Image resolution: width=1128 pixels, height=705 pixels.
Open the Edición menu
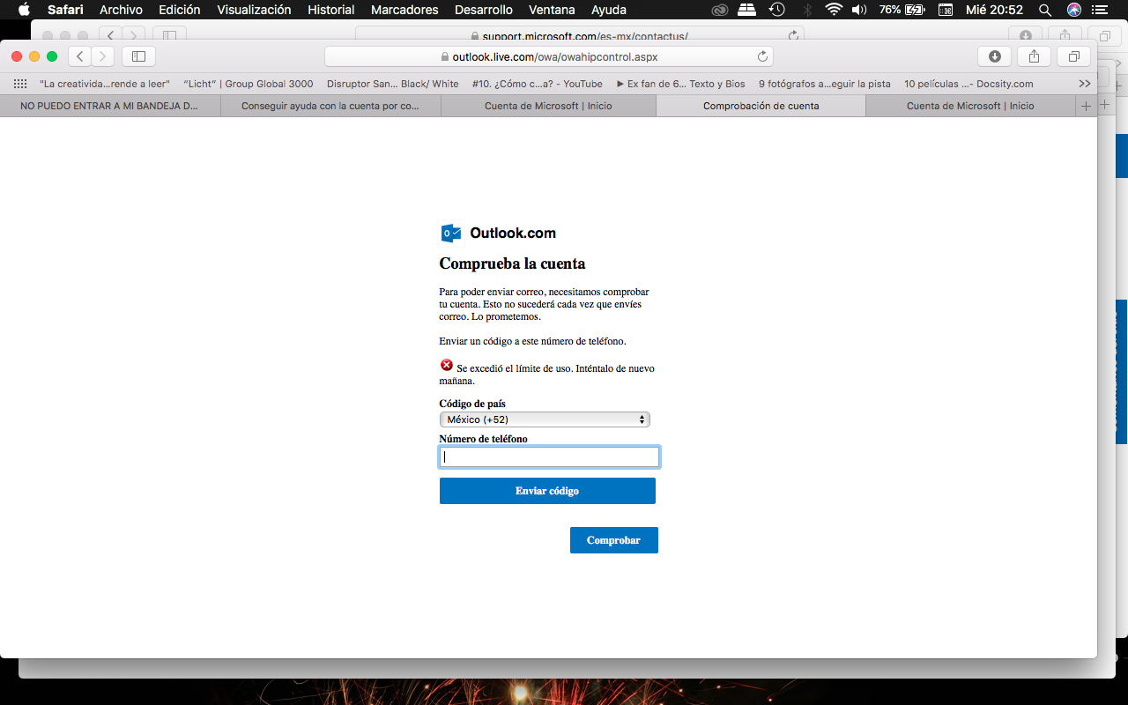coord(180,10)
